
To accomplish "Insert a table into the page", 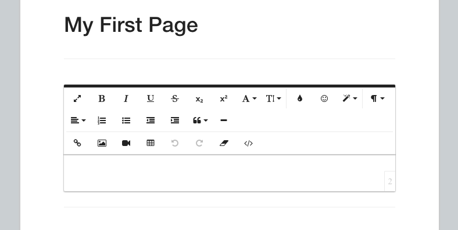I will 151,143.
